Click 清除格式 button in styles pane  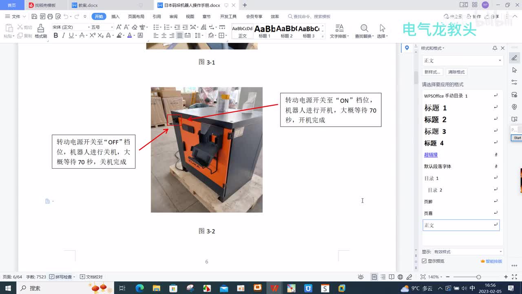[456, 72]
